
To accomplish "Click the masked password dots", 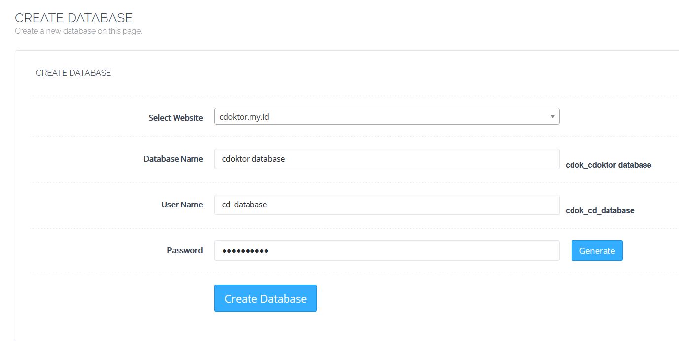I will 246,250.
